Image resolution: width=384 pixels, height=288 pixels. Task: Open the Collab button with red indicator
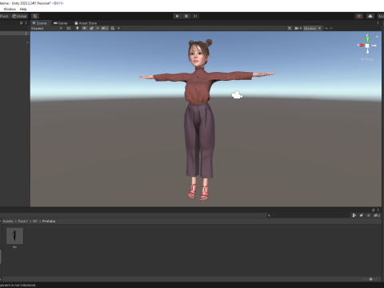(359, 16)
